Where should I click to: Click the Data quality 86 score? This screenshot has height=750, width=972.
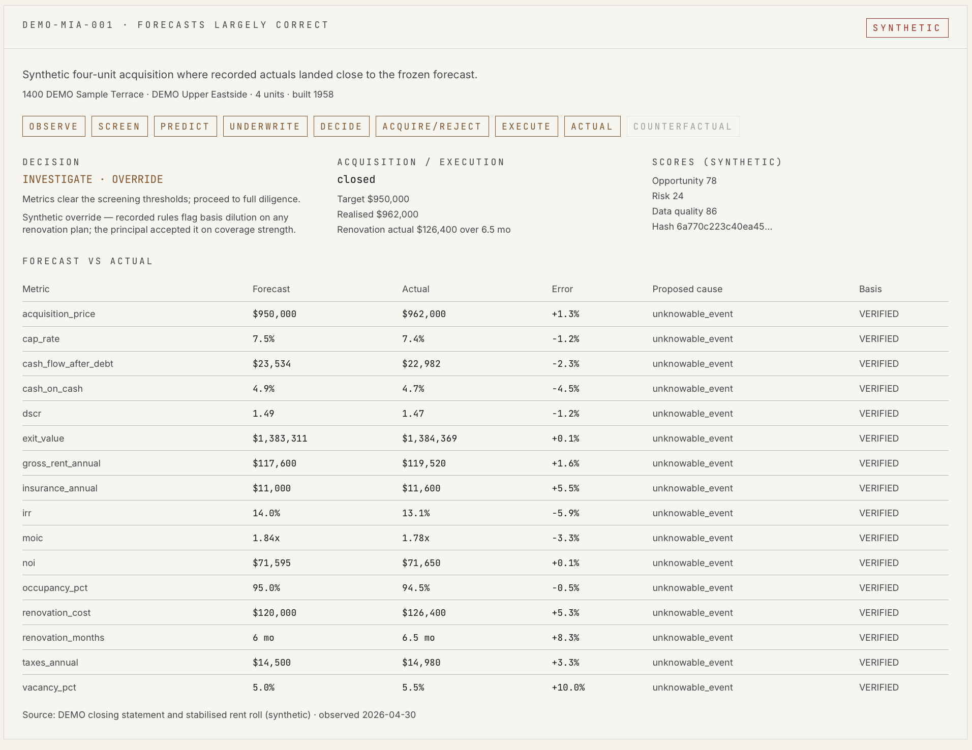coord(684,211)
